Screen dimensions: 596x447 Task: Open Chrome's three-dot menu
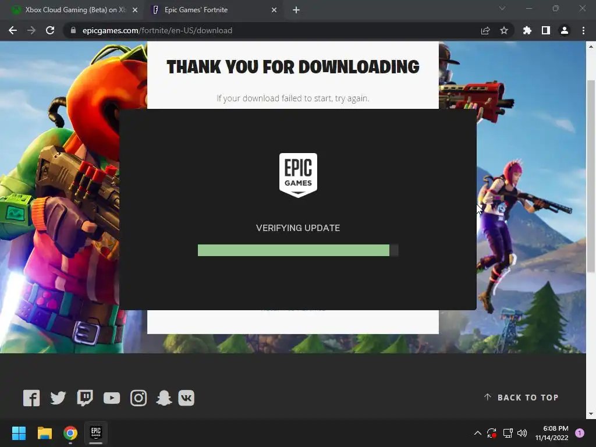coord(583,30)
